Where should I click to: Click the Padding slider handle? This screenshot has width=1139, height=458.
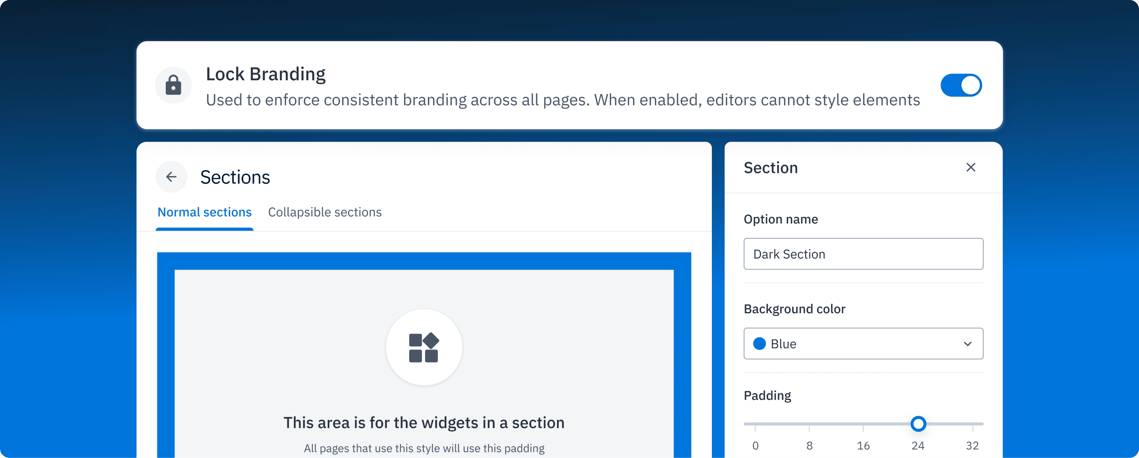coord(918,424)
